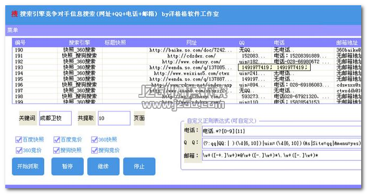Click the 共提取 page count field
Screen dimensions: 367x194
(114, 118)
